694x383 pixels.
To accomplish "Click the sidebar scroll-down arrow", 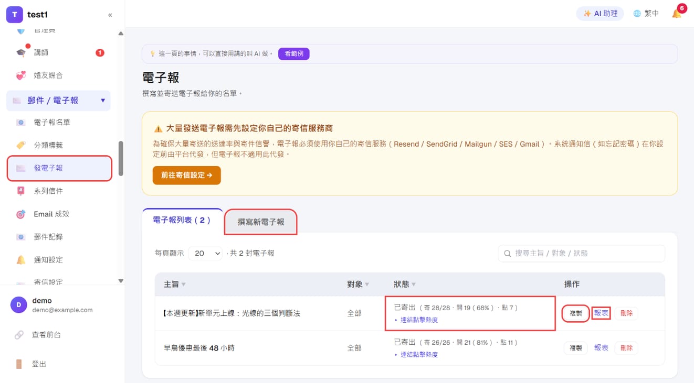I will pos(121,281).
